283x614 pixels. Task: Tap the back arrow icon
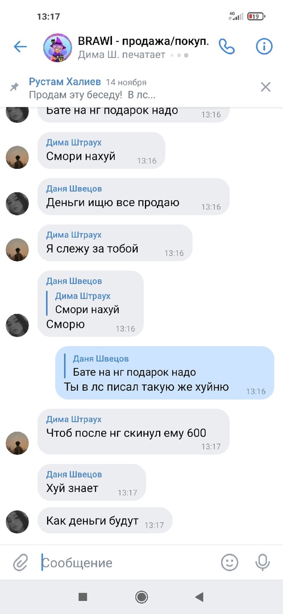click(x=20, y=47)
